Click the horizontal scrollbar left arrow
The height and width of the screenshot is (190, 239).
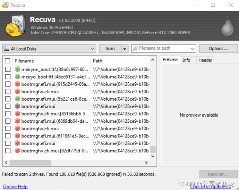click(6, 162)
